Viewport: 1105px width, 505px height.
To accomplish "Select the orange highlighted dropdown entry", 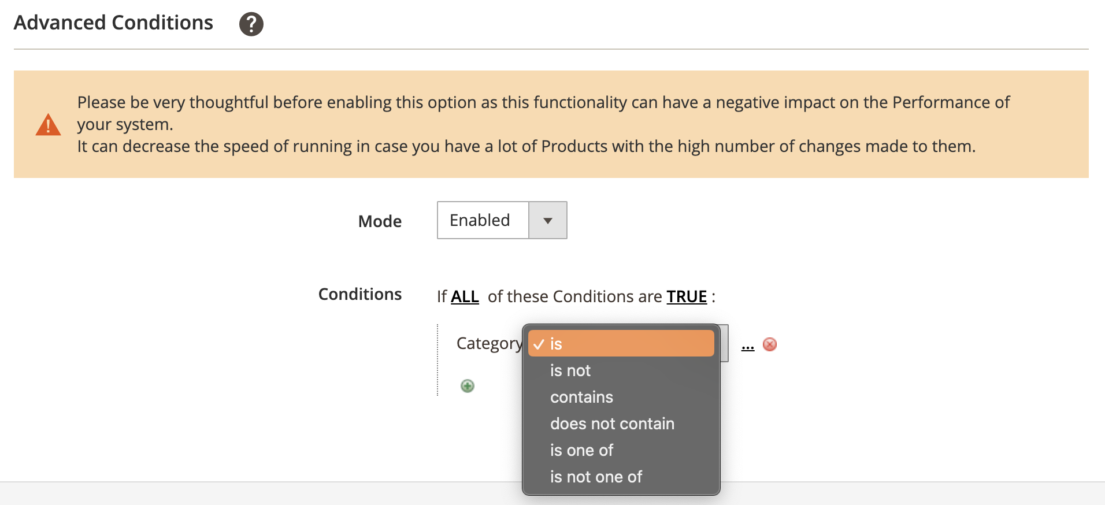I will 621,343.
